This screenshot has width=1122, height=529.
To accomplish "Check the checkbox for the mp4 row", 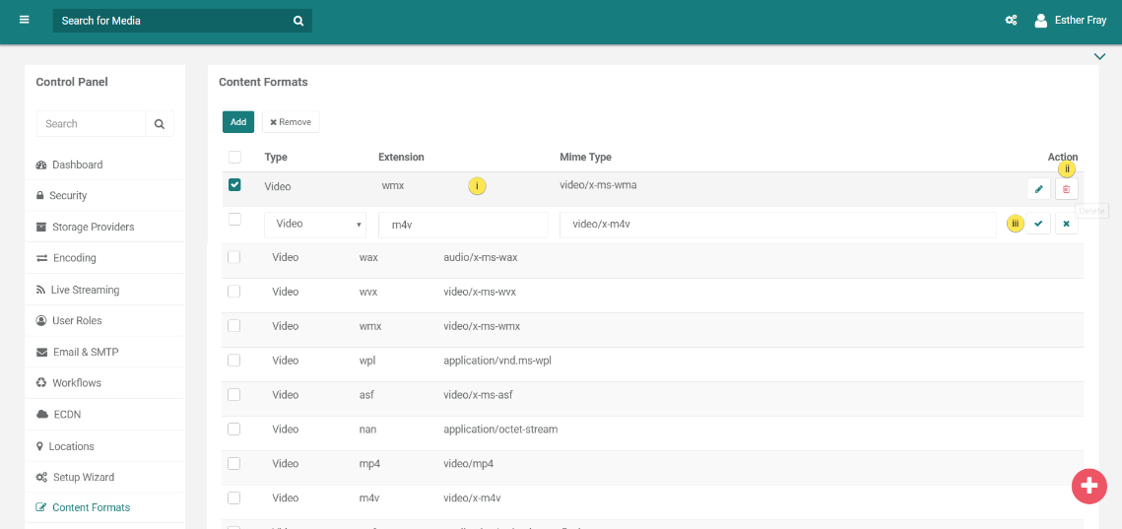I will 234,464.
